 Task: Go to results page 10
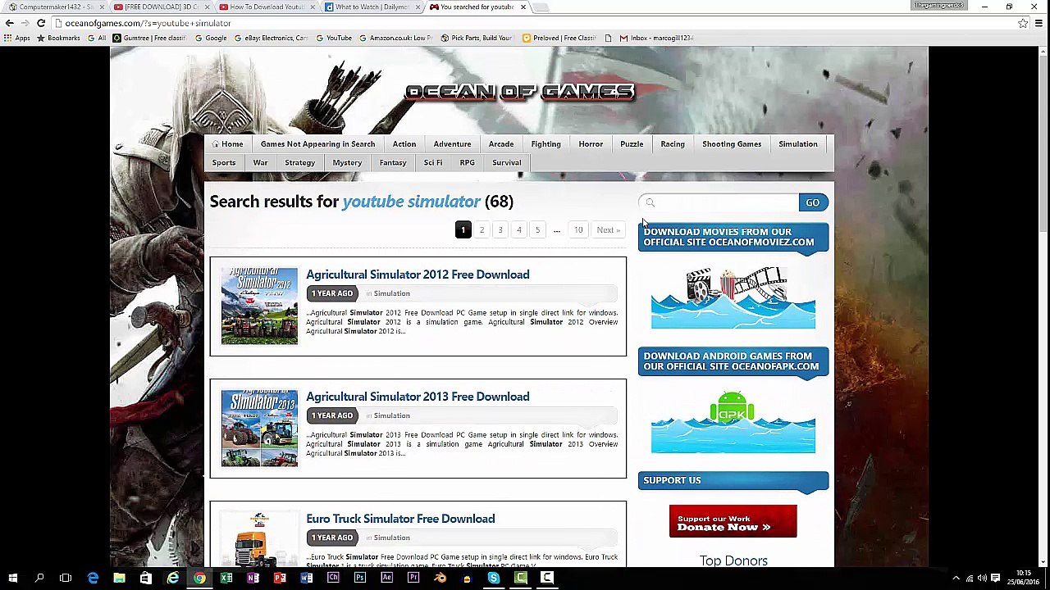tap(578, 230)
